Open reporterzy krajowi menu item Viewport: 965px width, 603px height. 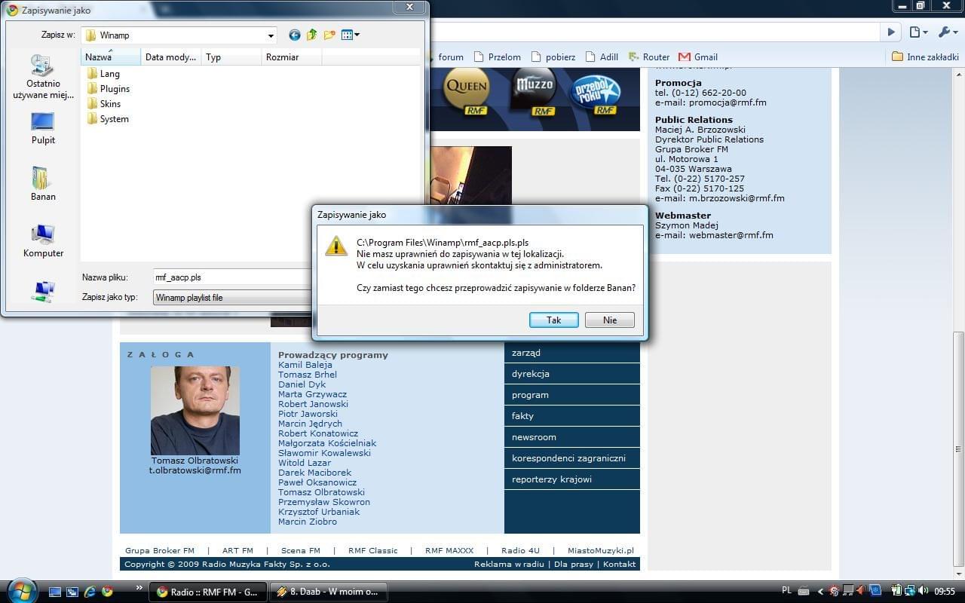click(572, 479)
